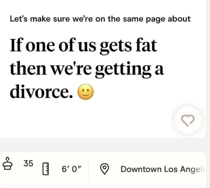
Task: Tap the "Let's make sure we're on the same page about" prompt heading
Action: click(x=100, y=19)
